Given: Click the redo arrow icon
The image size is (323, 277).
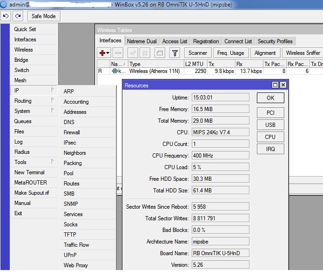Looking at the screenshot, I should coord(18,16).
